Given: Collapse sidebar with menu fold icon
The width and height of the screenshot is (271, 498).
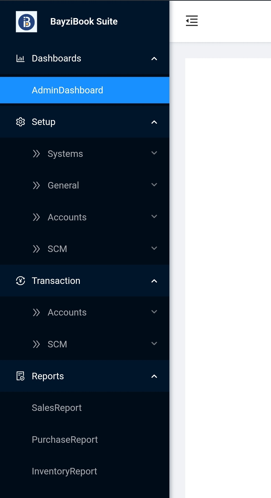Looking at the screenshot, I should [x=192, y=21].
